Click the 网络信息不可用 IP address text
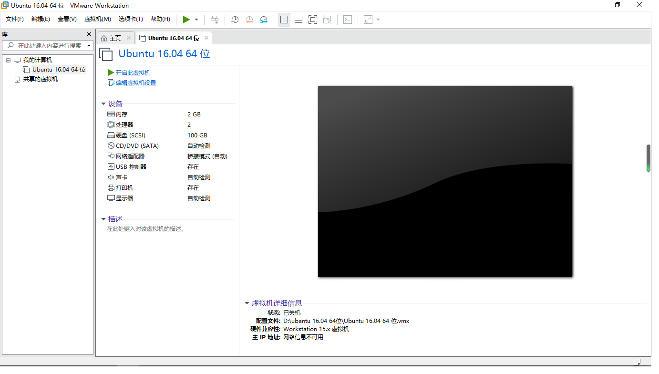Screen dimensions: 659x374 click(303, 337)
